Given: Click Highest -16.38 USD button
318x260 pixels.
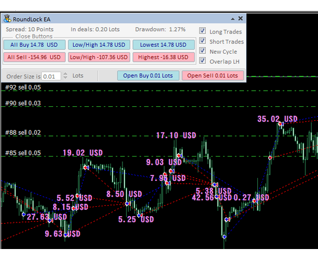Looking at the screenshot, I should [164, 57].
